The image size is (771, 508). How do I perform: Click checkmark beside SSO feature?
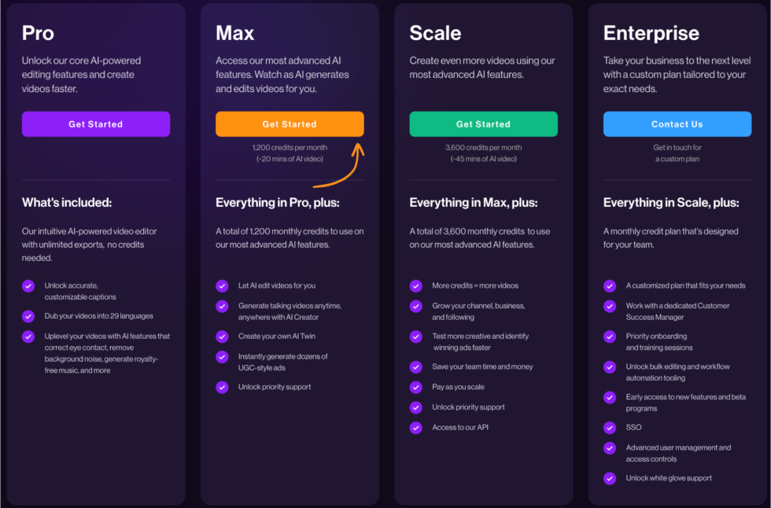pyautogui.click(x=610, y=428)
